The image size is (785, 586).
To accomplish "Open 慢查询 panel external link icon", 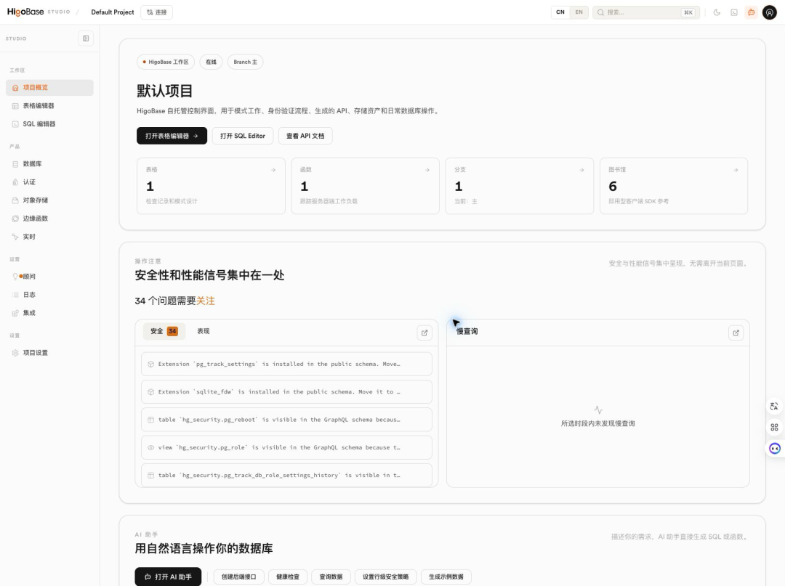I will pos(736,333).
